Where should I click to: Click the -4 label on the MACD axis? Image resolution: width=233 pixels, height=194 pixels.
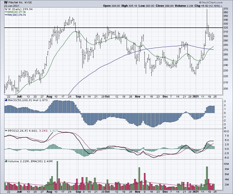[x=225, y=128]
